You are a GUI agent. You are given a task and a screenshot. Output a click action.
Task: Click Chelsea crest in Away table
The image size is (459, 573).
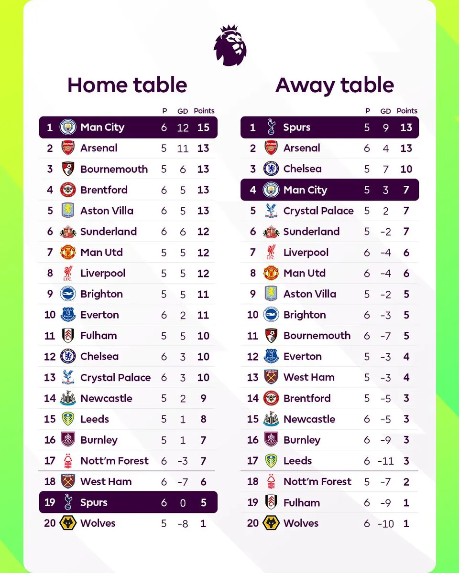point(271,169)
